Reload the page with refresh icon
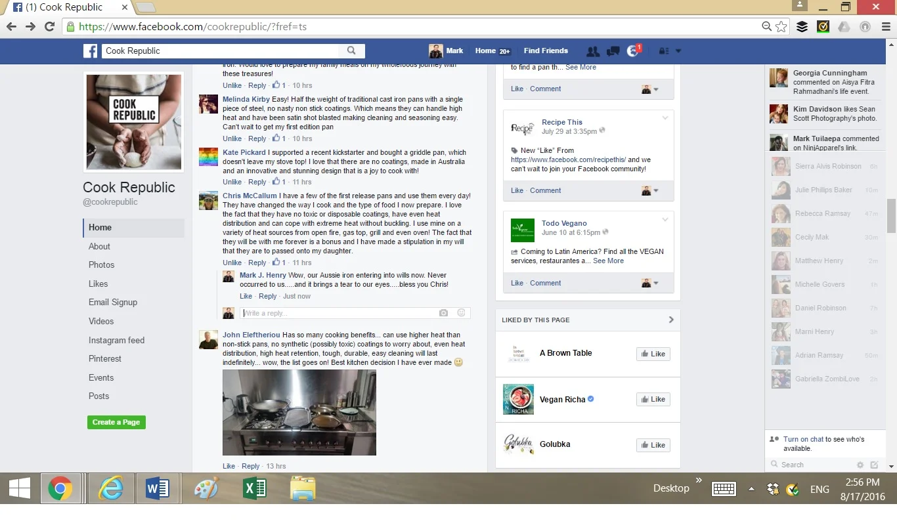Screen dimensions: 897x529 tap(49, 27)
